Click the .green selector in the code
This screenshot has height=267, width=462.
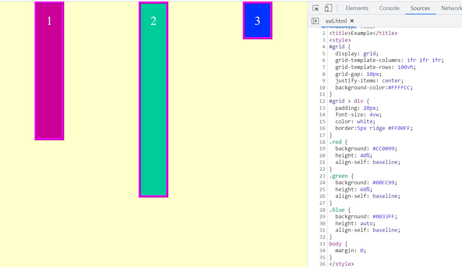339,176
